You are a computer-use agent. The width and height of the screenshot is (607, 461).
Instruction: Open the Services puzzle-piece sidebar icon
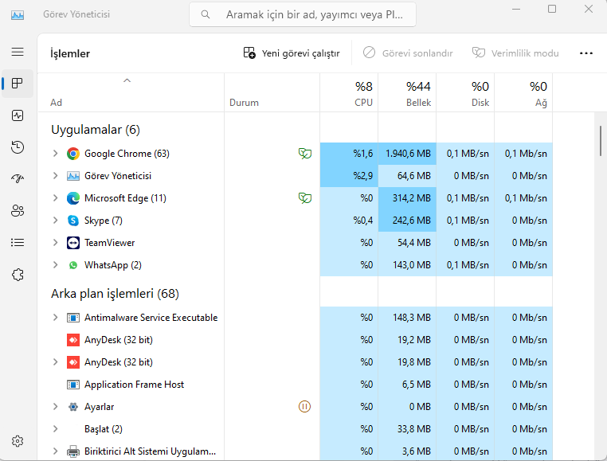pyautogui.click(x=18, y=275)
